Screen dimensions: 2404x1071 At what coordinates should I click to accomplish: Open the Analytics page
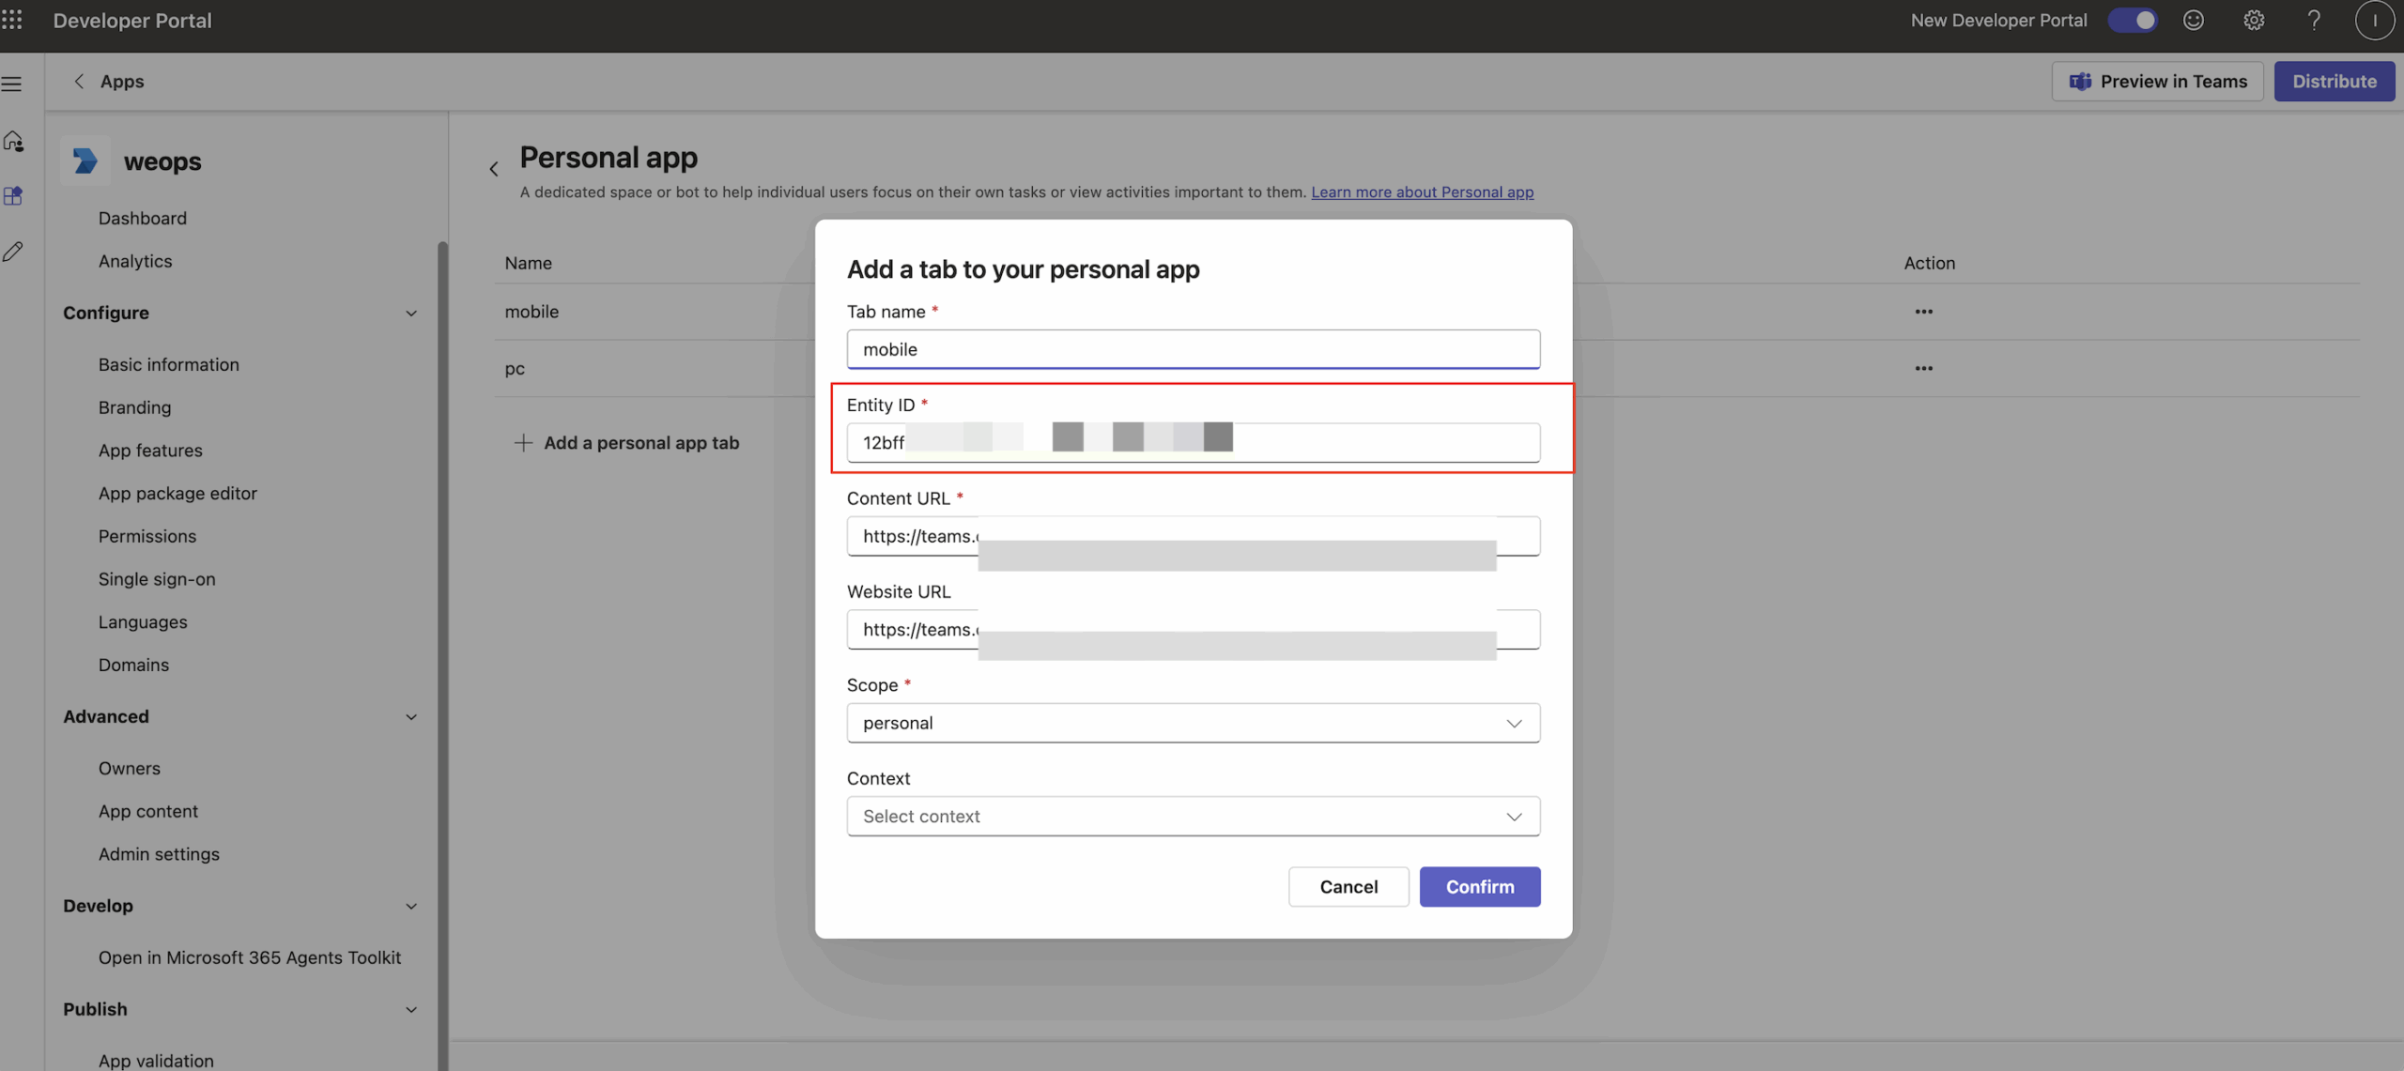135,261
